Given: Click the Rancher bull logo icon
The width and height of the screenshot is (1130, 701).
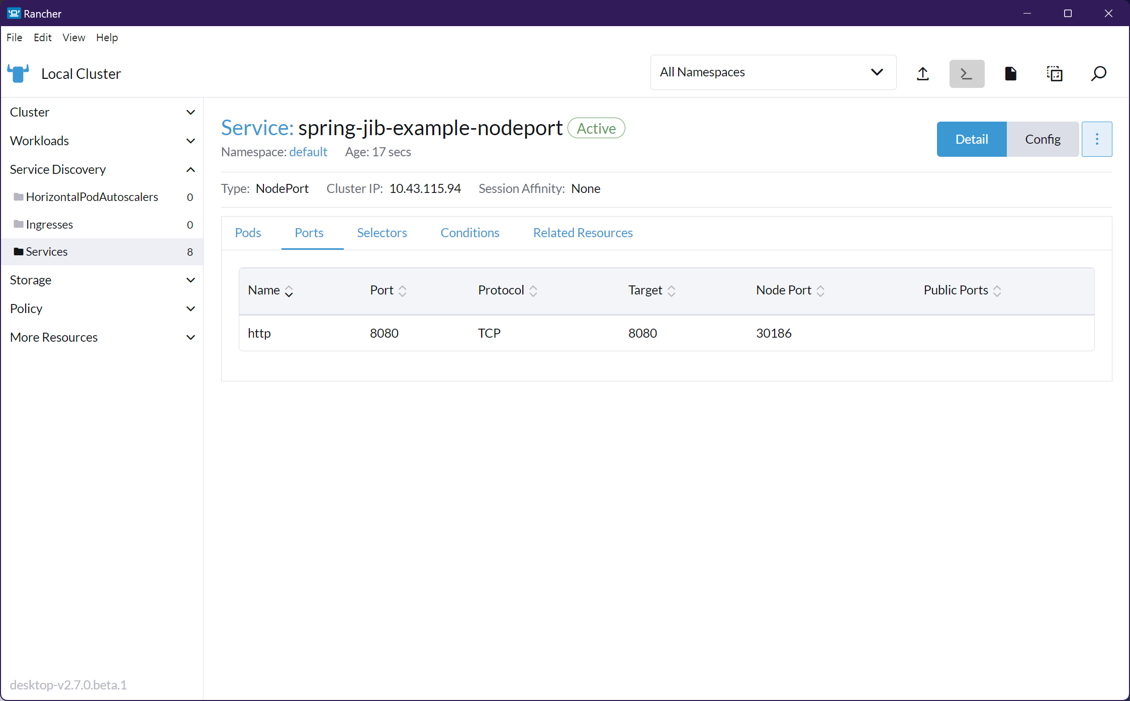Looking at the screenshot, I should click(x=18, y=73).
